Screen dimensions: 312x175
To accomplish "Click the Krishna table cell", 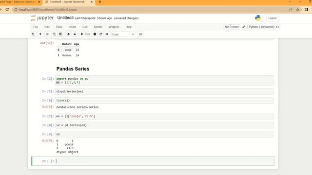I will pos(67,55).
